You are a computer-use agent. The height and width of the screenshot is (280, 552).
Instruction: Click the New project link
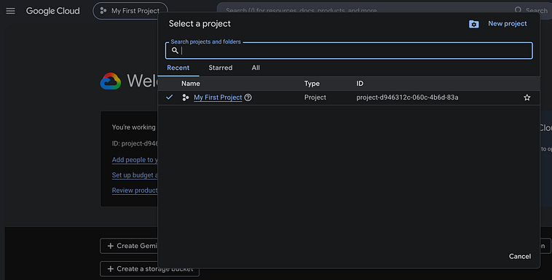pyautogui.click(x=508, y=23)
